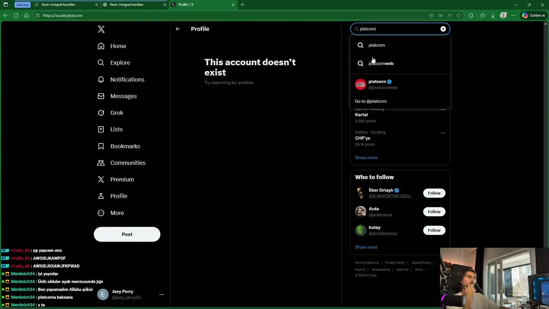This screenshot has height=309, width=549.
Task: Click Show more under trending list
Action: pos(366,158)
